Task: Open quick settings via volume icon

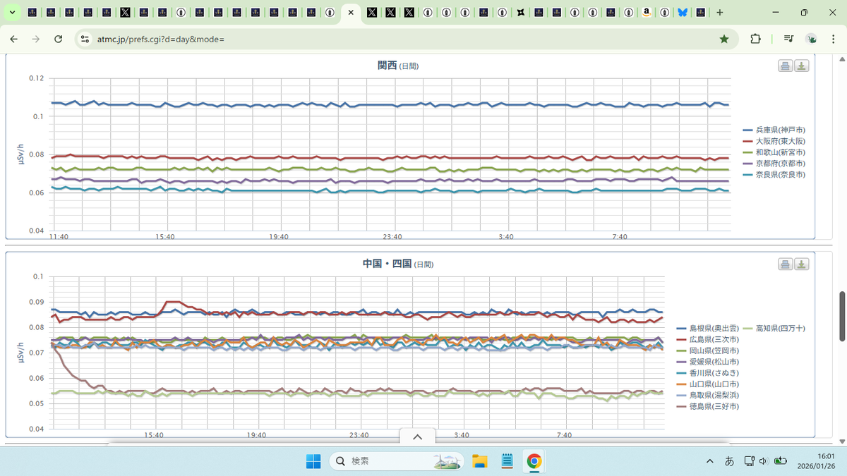Action: pyautogui.click(x=764, y=461)
